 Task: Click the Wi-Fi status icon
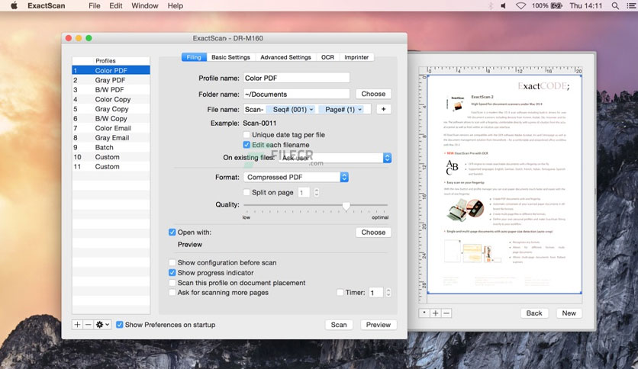pyautogui.click(x=520, y=5)
